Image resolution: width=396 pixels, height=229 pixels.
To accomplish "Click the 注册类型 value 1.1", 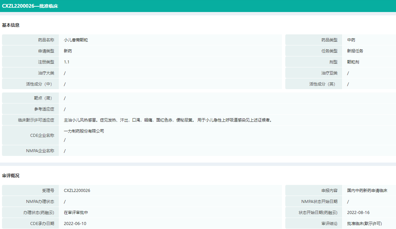I will (x=67, y=62).
